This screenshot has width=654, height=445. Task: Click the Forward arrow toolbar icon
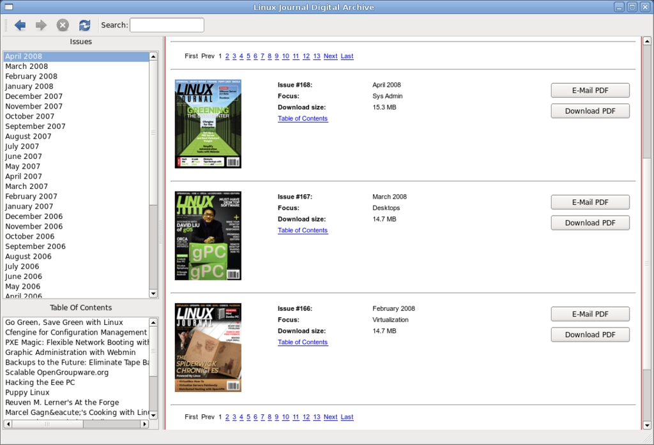pos(41,25)
